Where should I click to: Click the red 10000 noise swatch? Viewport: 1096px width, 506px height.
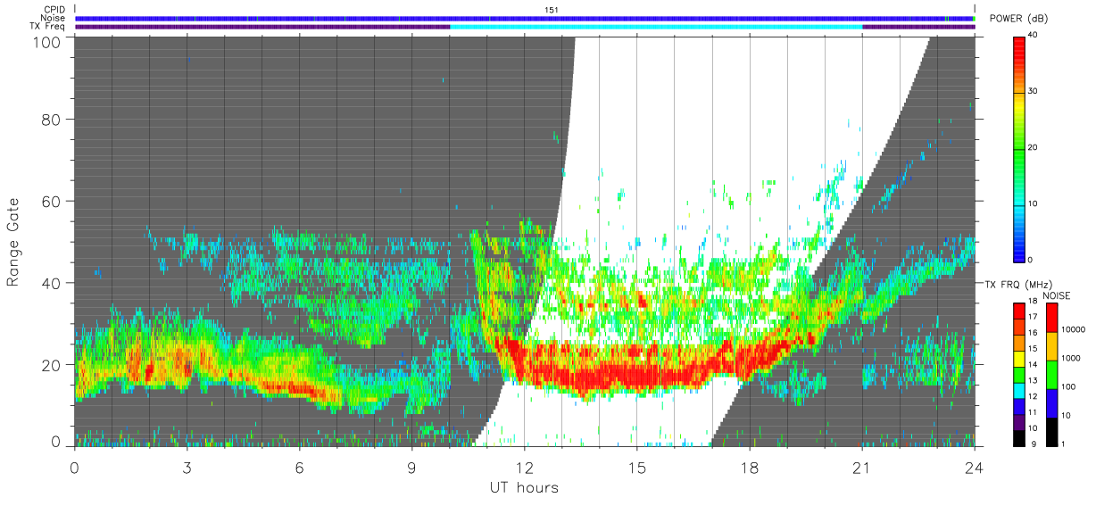(1052, 317)
